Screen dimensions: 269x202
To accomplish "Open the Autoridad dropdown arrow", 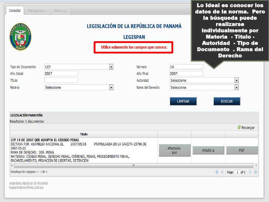I will tap(237, 80).
